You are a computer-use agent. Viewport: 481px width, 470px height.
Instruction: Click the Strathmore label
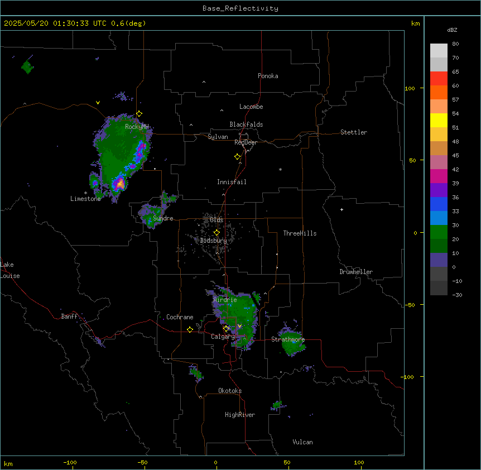288,339
